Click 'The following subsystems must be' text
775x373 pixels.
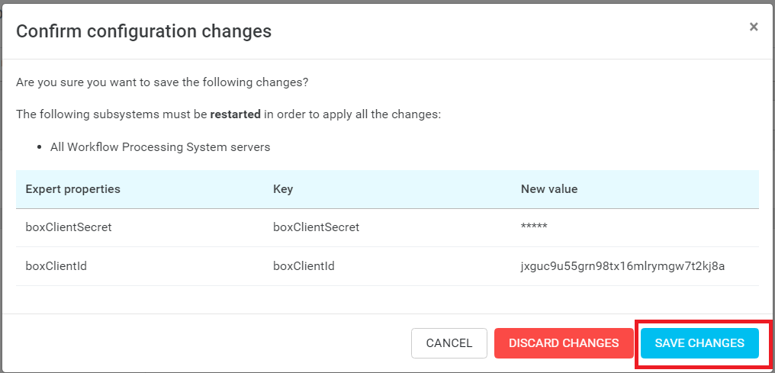coord(111,114)
